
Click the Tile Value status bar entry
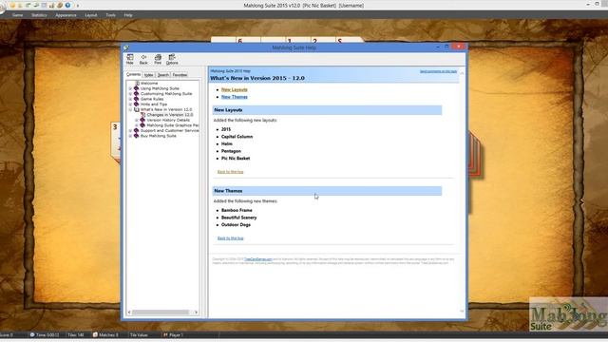pos(139,334)
